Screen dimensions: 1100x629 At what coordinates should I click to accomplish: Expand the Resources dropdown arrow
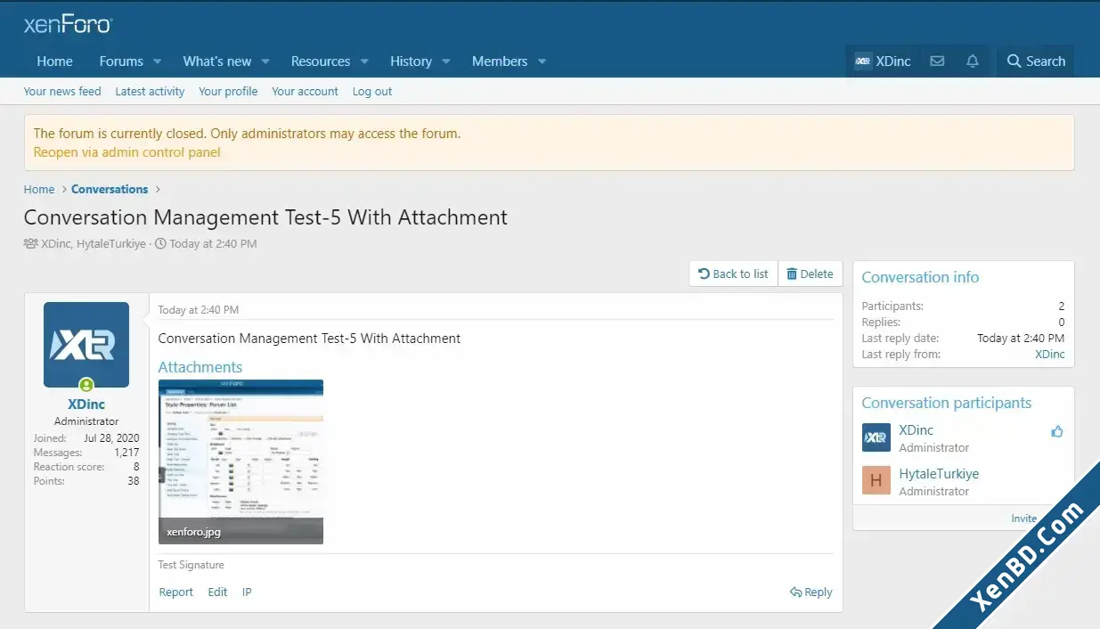click(x=364, y=61)
